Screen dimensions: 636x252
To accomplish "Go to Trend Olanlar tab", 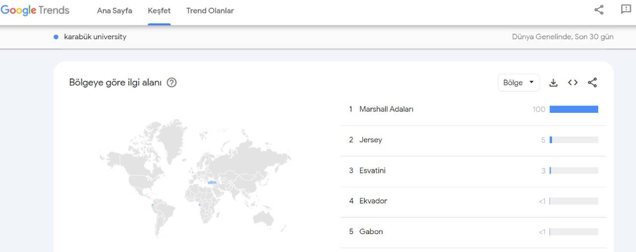I will point(210,11).
